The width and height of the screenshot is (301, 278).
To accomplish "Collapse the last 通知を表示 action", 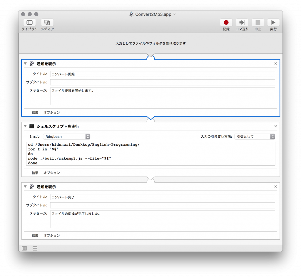I will click(x=25, y=186).
